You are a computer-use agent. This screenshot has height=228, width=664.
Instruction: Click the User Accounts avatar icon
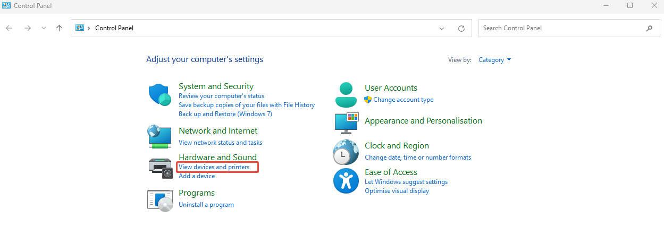click(347, 95)
